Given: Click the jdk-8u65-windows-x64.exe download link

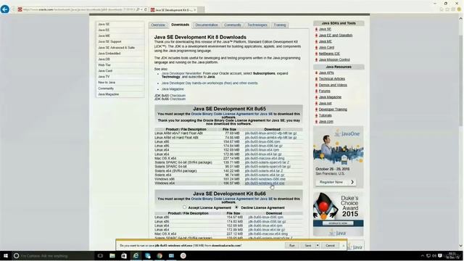Looking at the screenshot, I should (x=265, y=183).
